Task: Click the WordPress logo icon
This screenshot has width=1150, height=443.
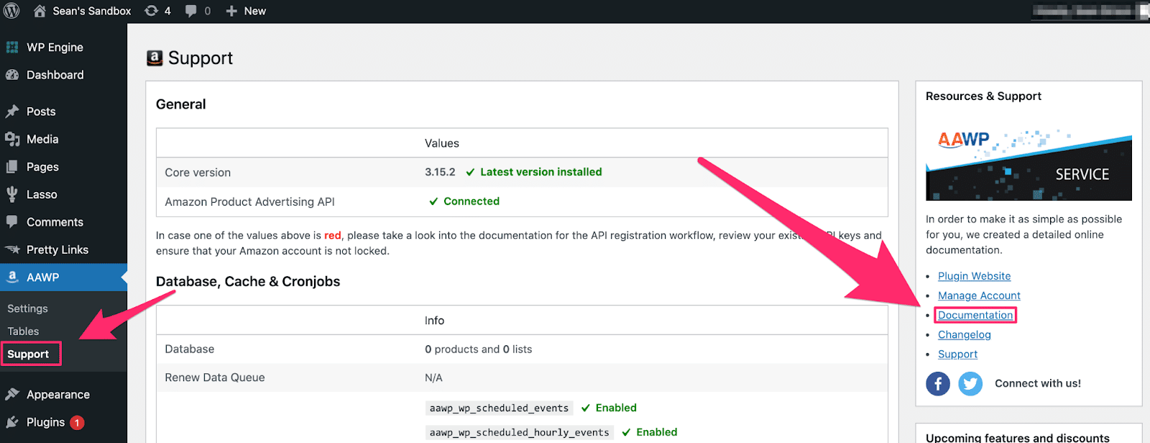Action: [x=11, y=11]
